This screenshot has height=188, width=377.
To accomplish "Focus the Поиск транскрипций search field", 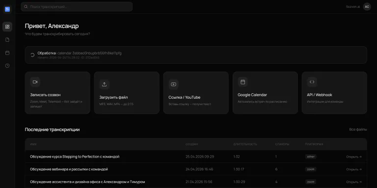I will click(77, 7).
